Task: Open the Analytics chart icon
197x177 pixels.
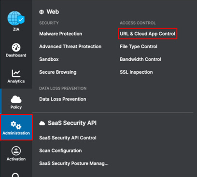Action: click(x=16, y=73)
